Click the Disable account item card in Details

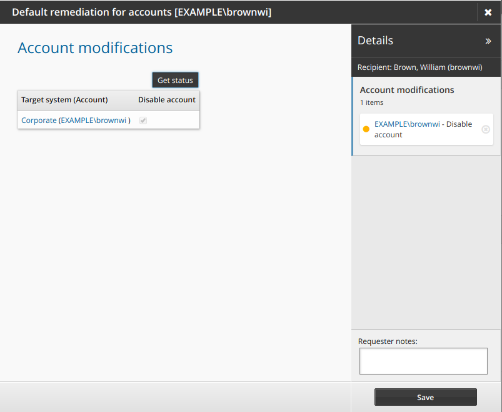[x=425, y=129]
